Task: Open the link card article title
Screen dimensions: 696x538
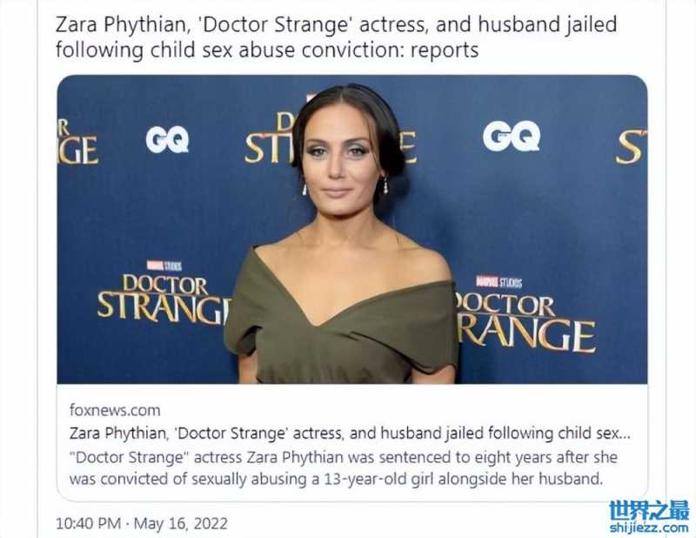Action: 350,434
